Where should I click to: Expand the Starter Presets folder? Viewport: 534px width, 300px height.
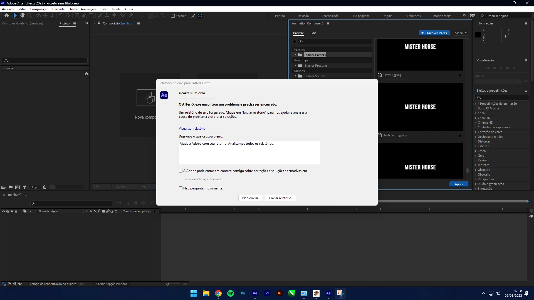pos(295,55)
